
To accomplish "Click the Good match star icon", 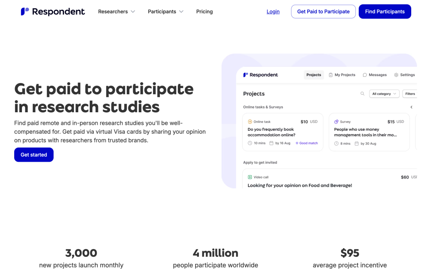I will tap(297, 143).
